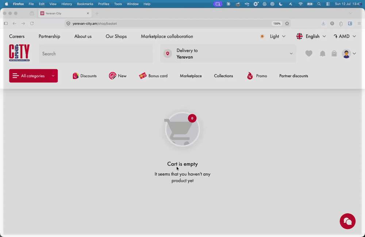
Task: Open the shopping bag cart icon
Action: (334, 54)
